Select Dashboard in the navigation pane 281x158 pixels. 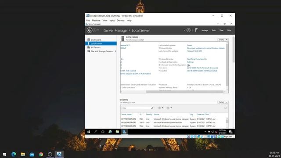click(101, 40)
